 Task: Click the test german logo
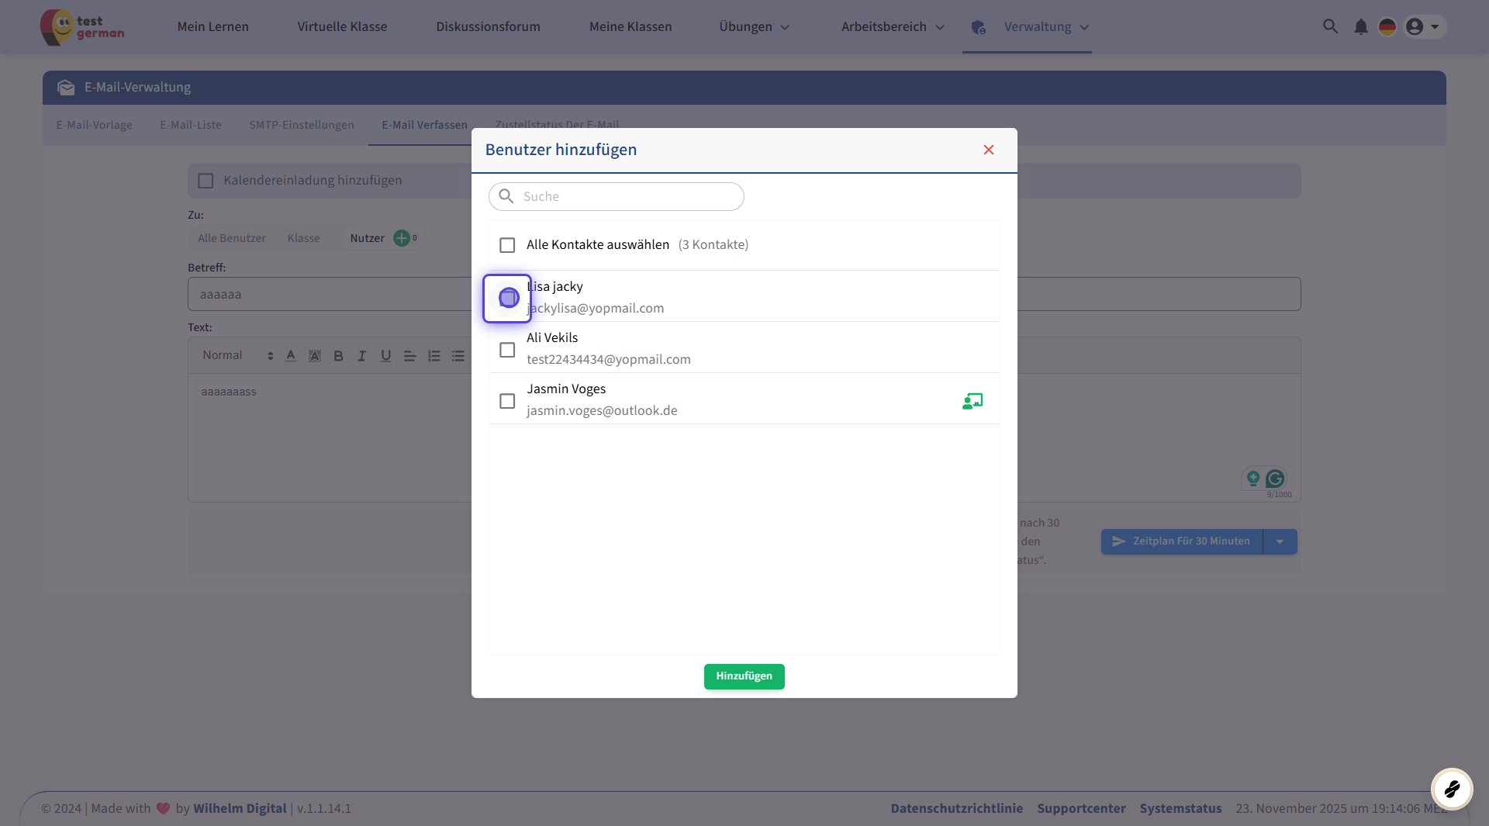tap(82, 27)
